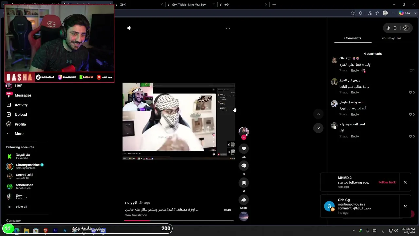Switch to the Comments tab
Viewport: 419px width, 236px height.
pyautogui.click(x=353, y=38)
